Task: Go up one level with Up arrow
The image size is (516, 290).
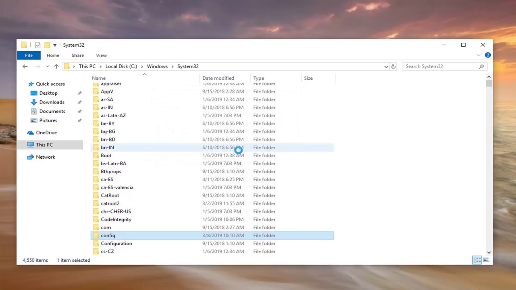Action: point(56,66)
